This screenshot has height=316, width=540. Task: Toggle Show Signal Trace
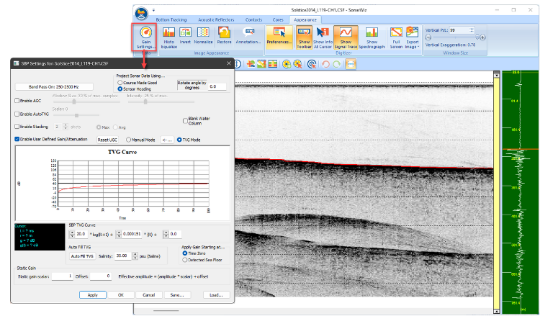pos(346,37)
